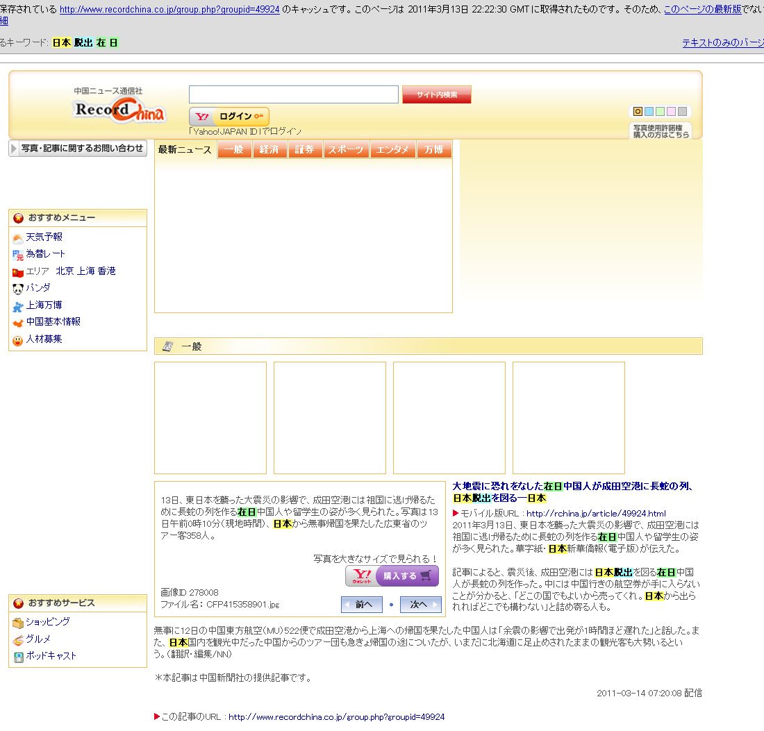Image resolution: width=764 pixels, height=731 pixels.
Task: Click the weather forecast icon beside 天気予報
Action: pos(17,238)
